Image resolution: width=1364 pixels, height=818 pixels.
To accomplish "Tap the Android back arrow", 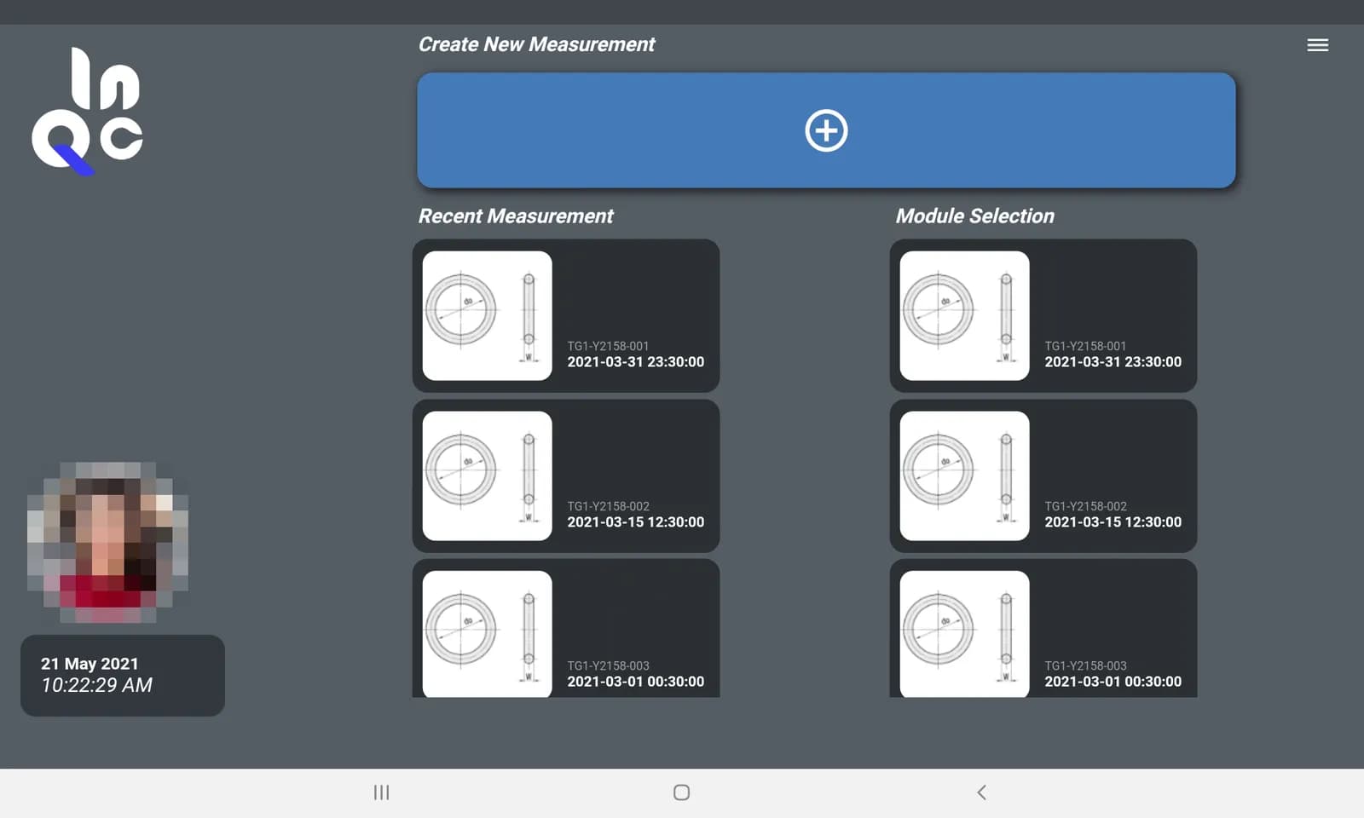I will tap(981, 792).
